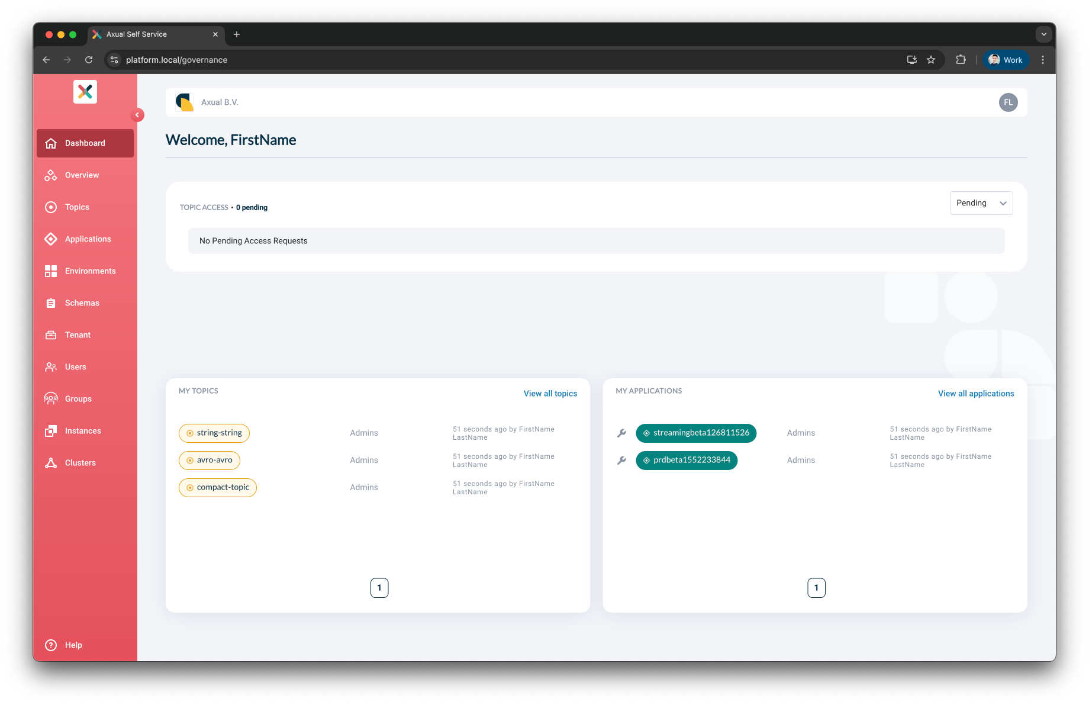Select the Groups icon in the sidebar
The width and height of the screenshot is (1089, 705).
(51, 398)
